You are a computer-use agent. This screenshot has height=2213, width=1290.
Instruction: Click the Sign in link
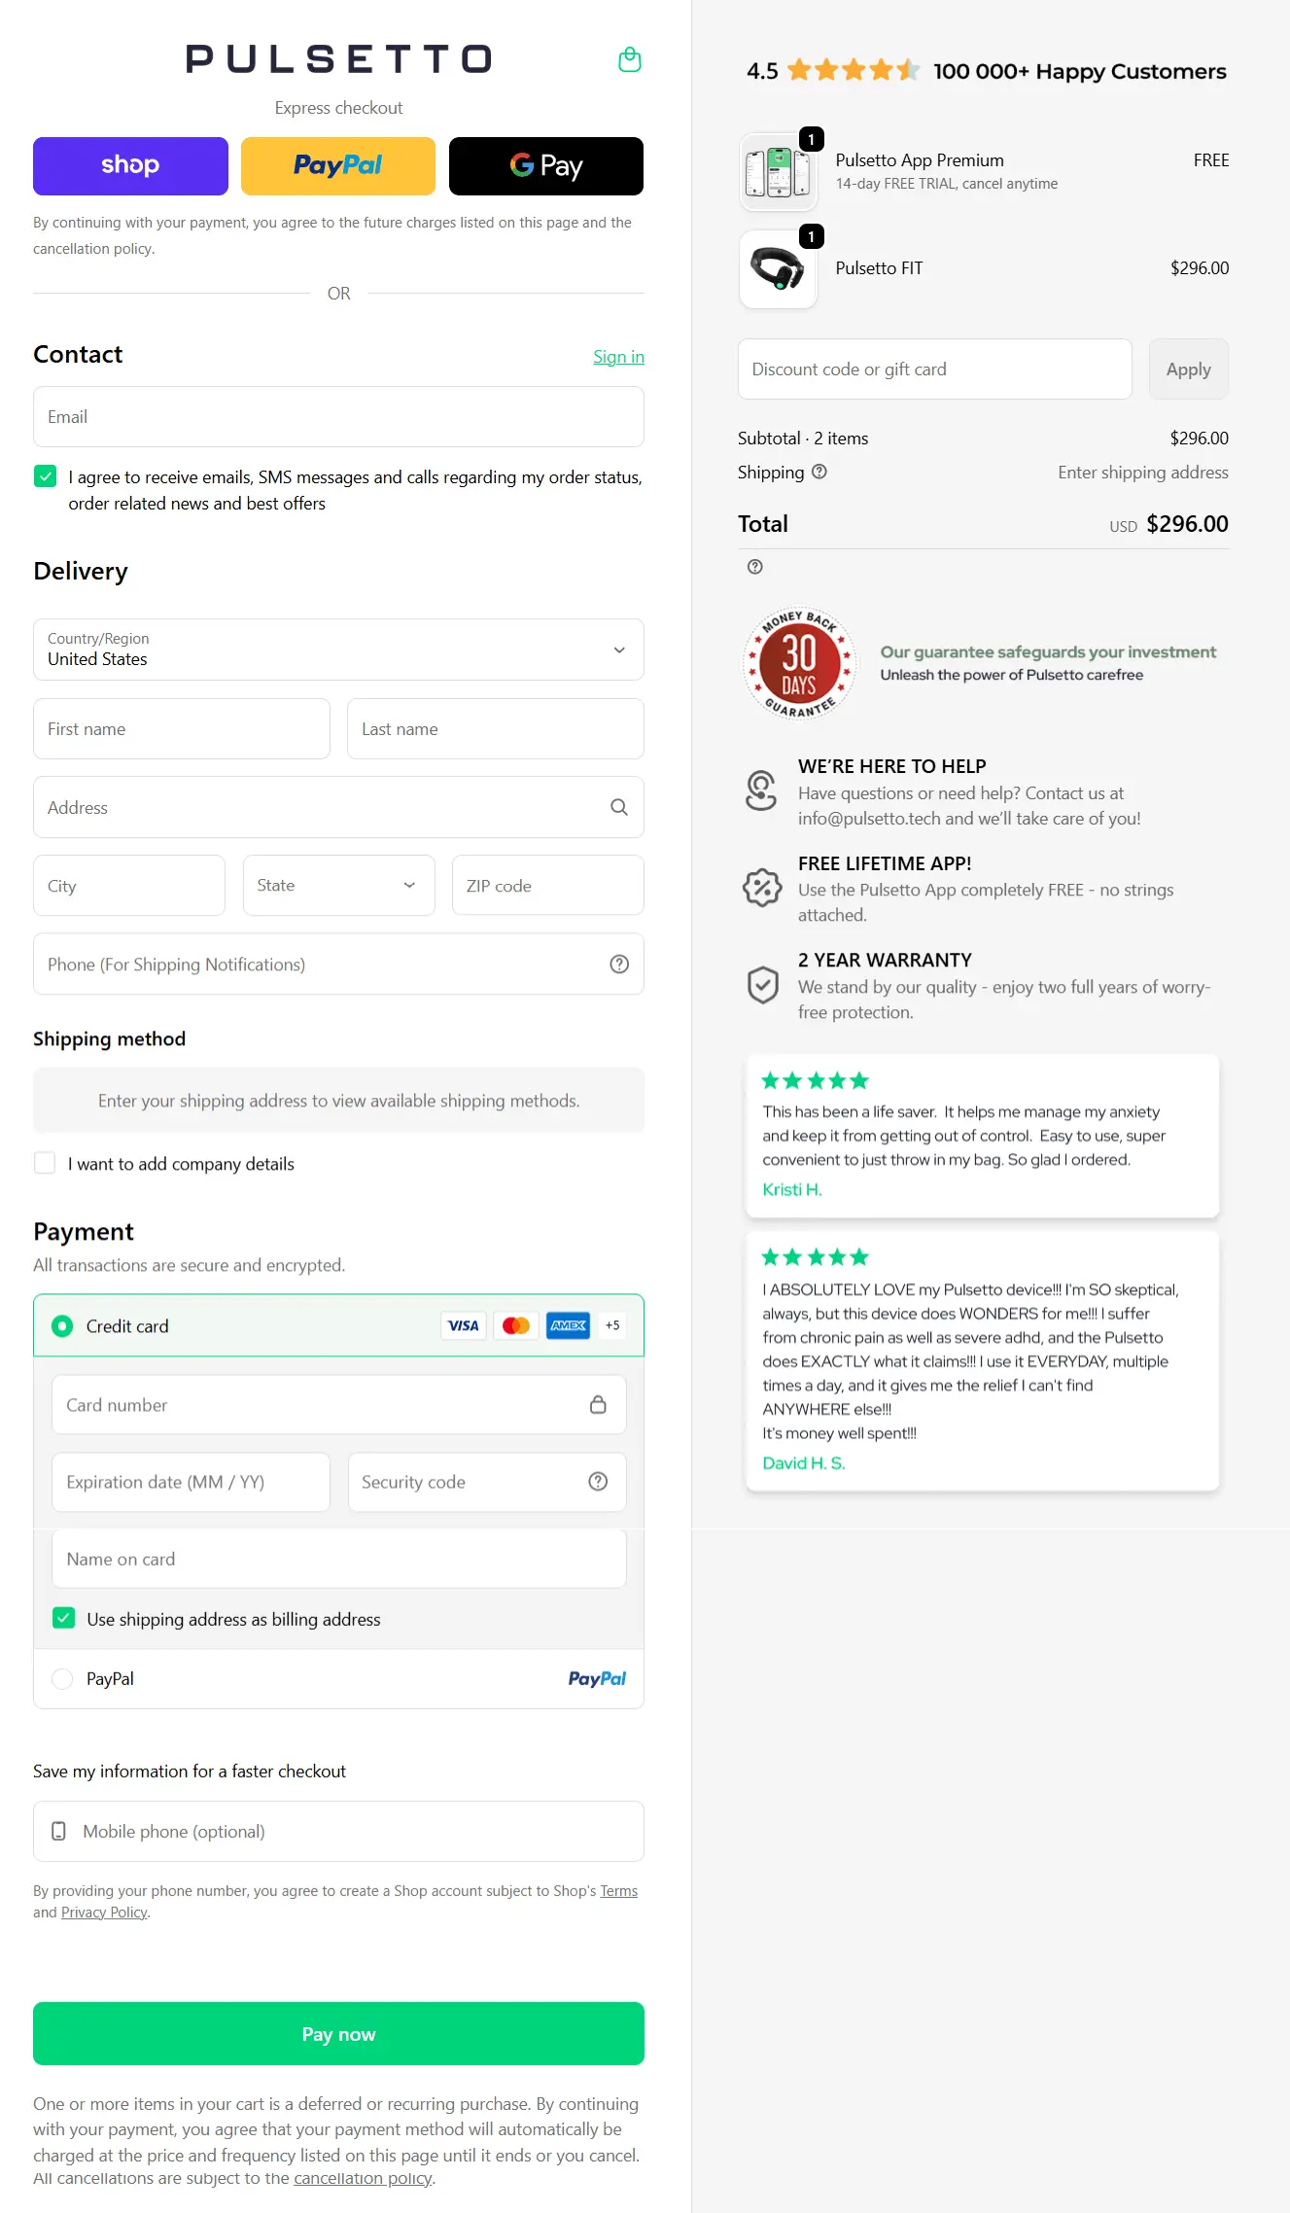[x=618, y=356]
